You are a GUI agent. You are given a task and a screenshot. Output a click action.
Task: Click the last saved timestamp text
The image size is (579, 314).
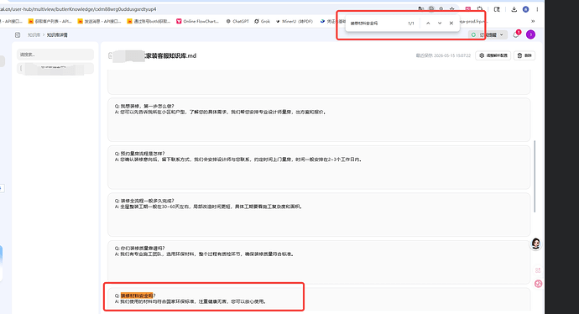pos(443,55)
